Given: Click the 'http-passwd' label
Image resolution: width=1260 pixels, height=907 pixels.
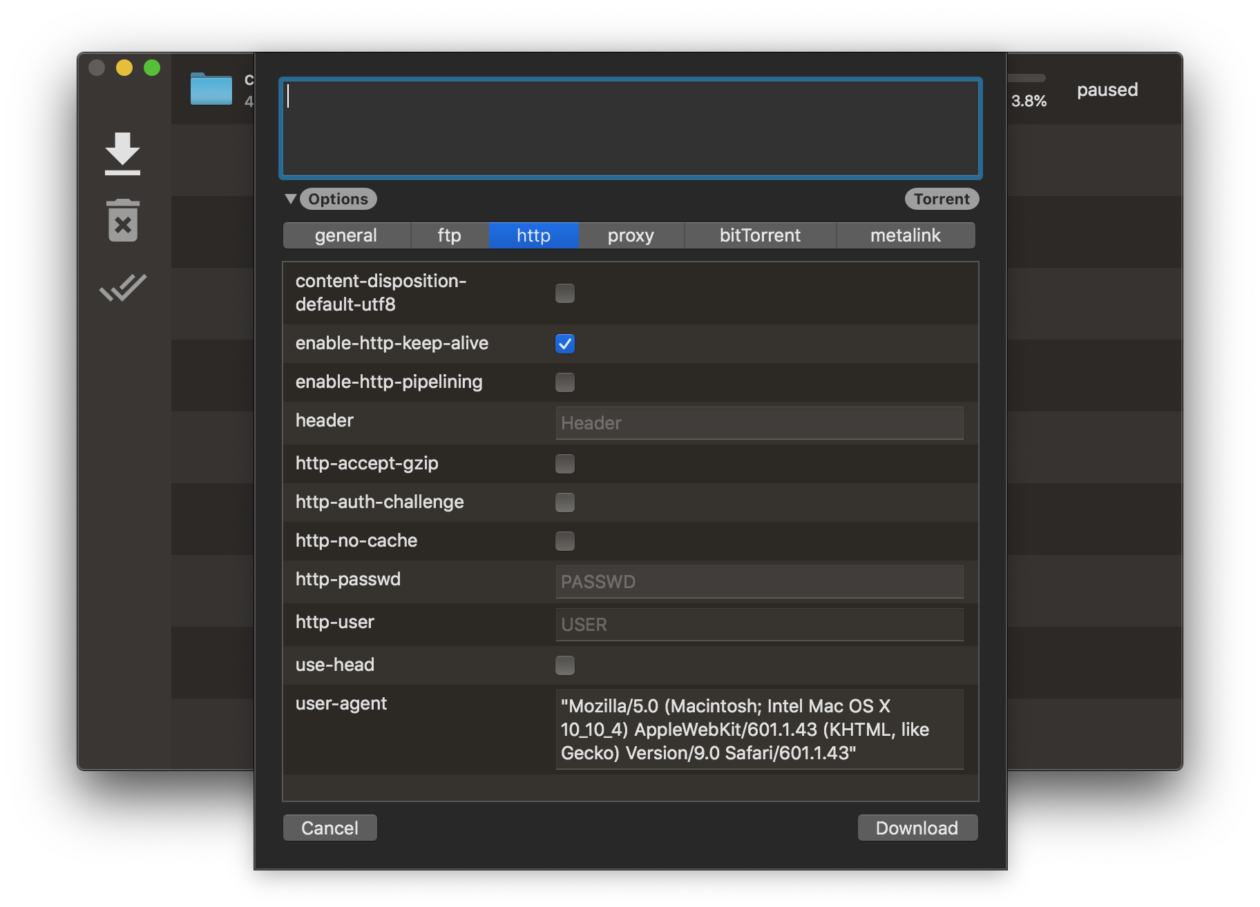Looking at the screenshot, I should [348, 579].
